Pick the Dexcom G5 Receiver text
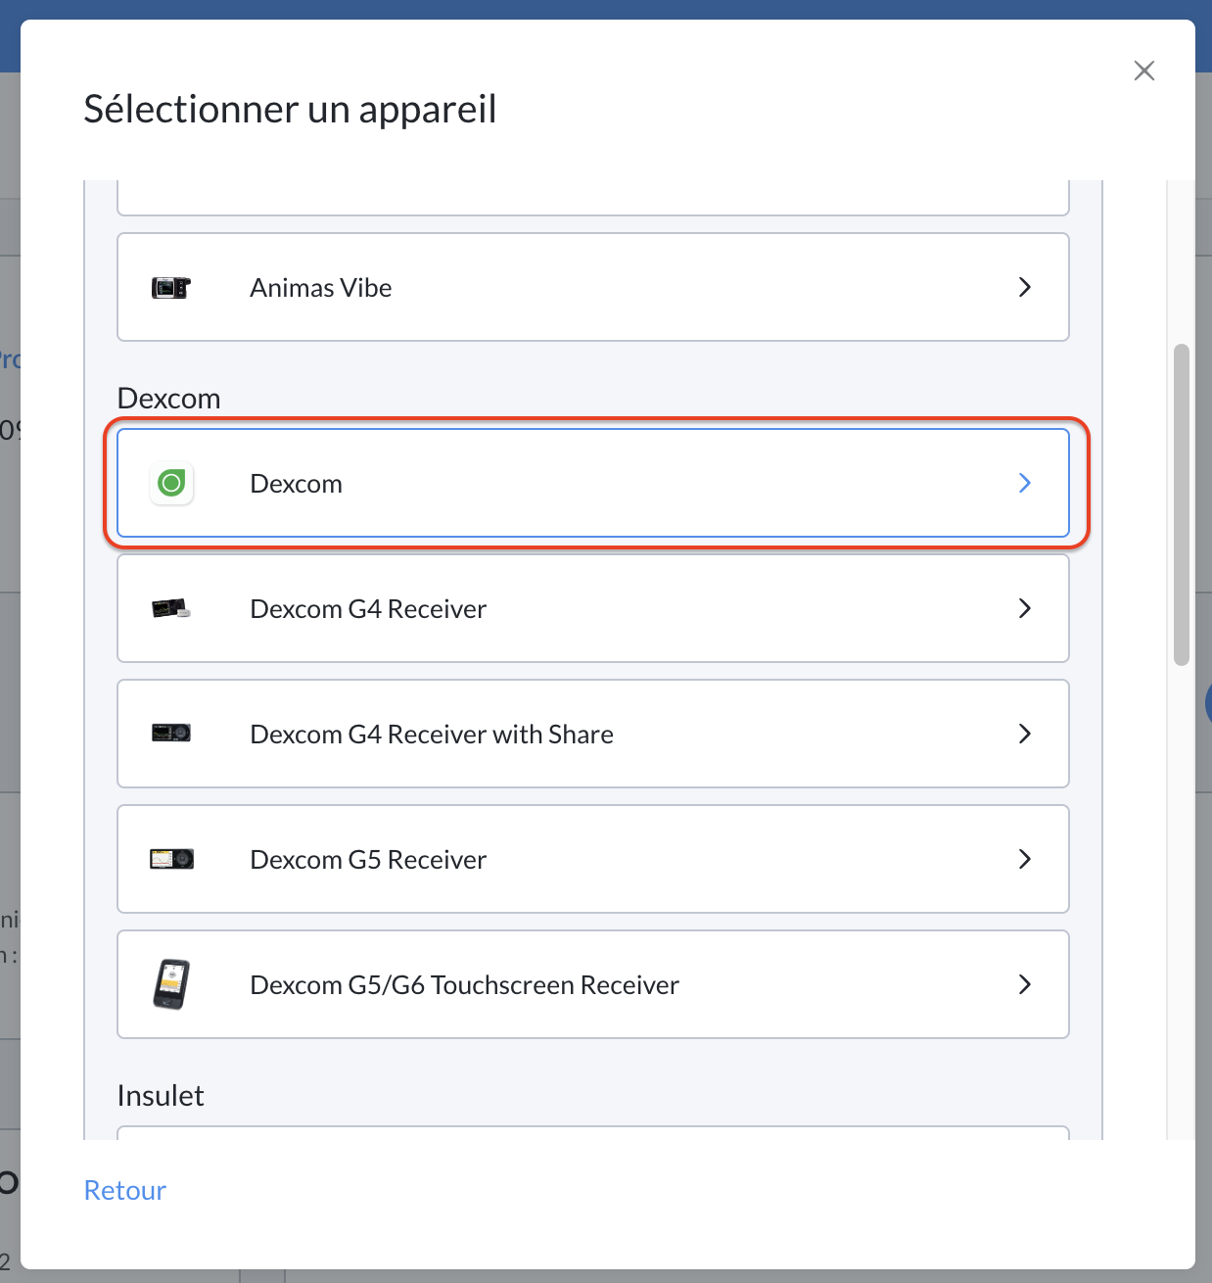Screen dimensions: 1212x1283 tap(368, 860)
